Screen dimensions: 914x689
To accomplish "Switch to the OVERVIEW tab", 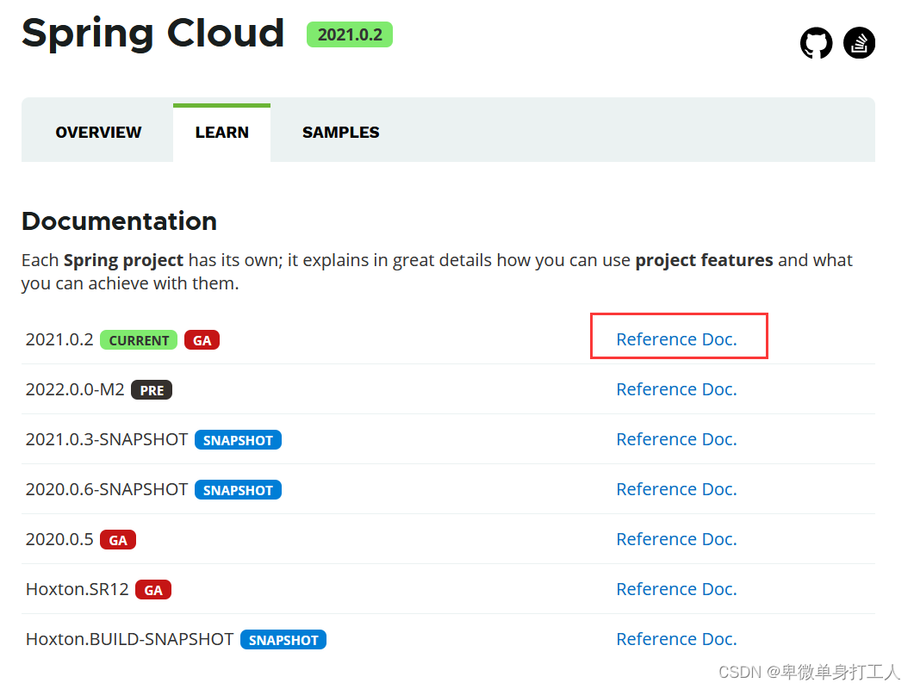I will point(97,132).
